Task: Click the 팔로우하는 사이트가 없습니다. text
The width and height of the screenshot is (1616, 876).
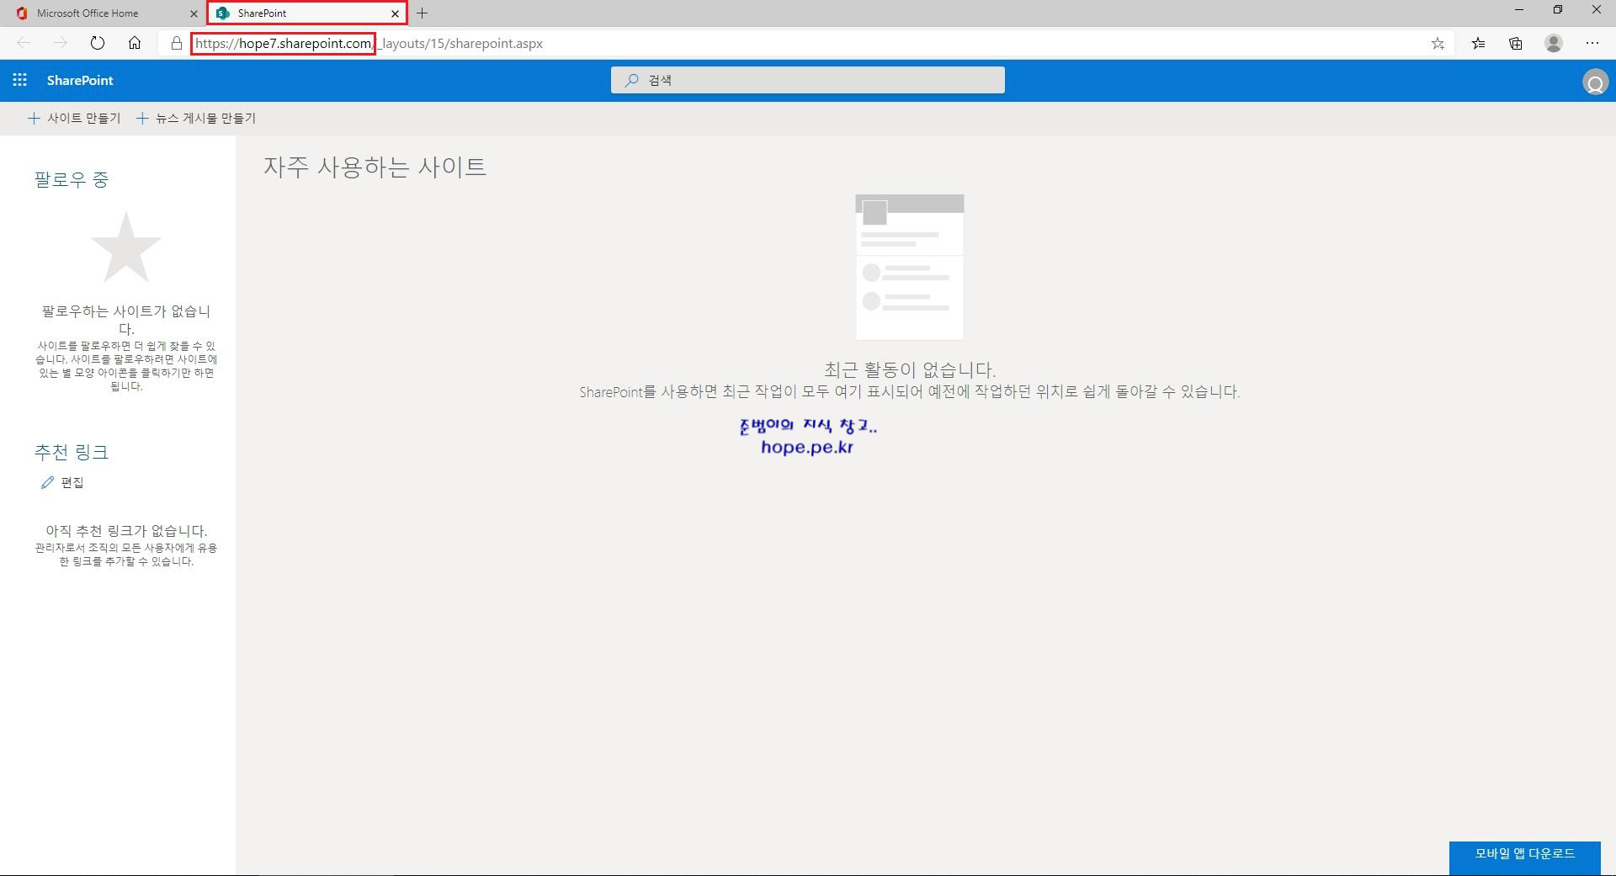Action: [x=126, y=320]
